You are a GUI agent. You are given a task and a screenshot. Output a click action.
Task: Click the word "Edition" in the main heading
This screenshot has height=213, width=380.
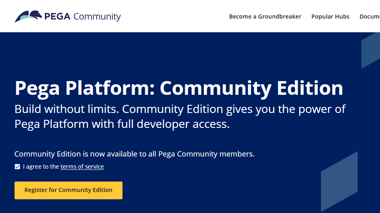point(309,88)
